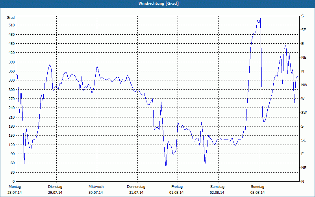The height and width of the screenshot is (197, 315).
Task: Select the '90' degree axis label
Action: point(13,154)
